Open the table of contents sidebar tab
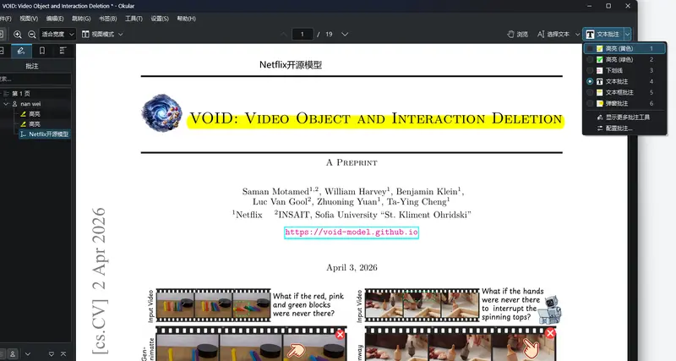 (63, 51)
